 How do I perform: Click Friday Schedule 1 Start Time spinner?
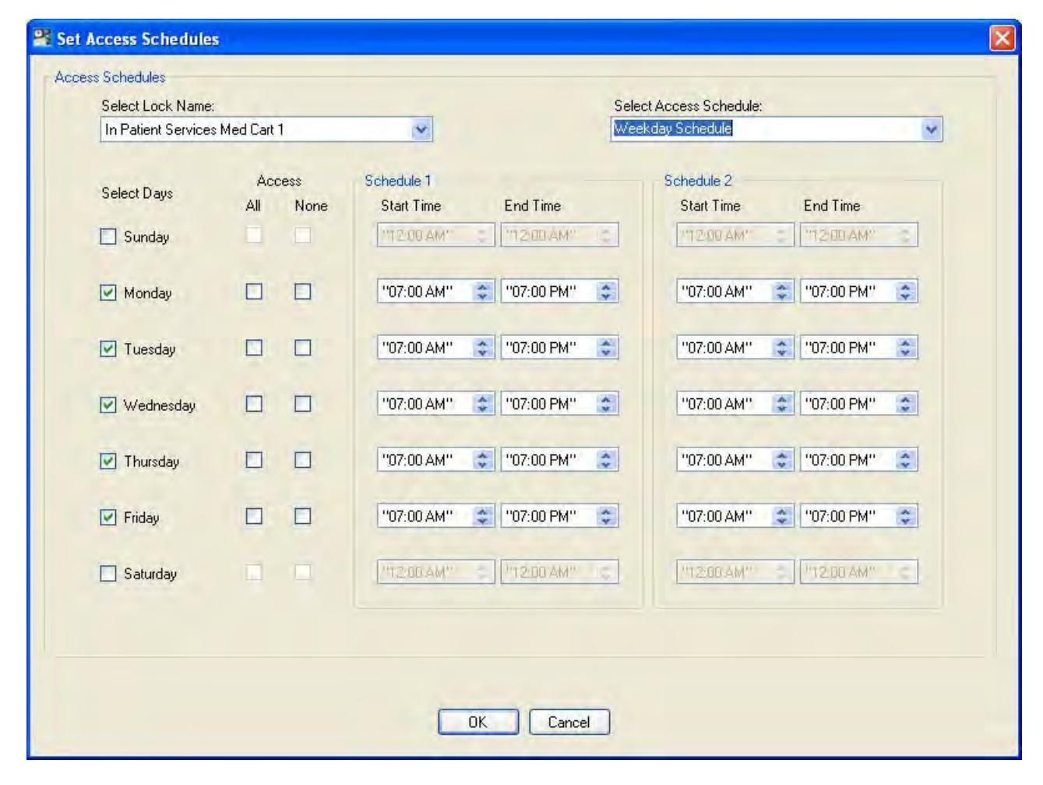point(483,516)
